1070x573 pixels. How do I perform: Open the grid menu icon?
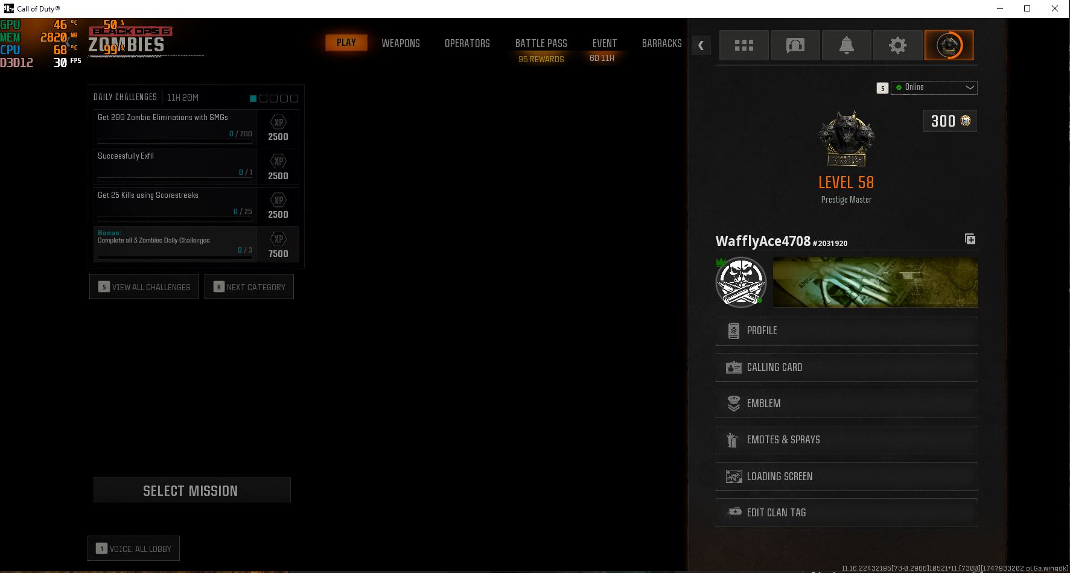pyautogui.click(x=744, y=45)
